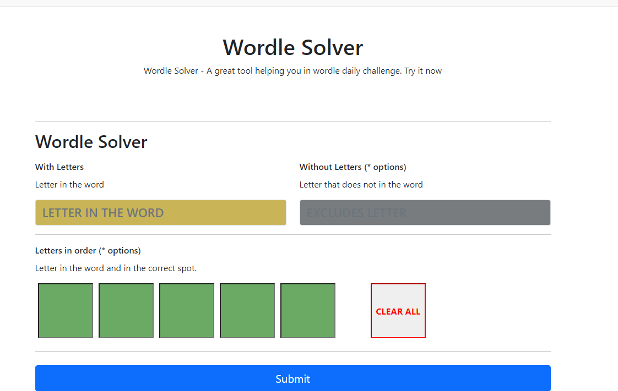
Task: Click 'Letter that does not in the word' text
Action: 361,184
